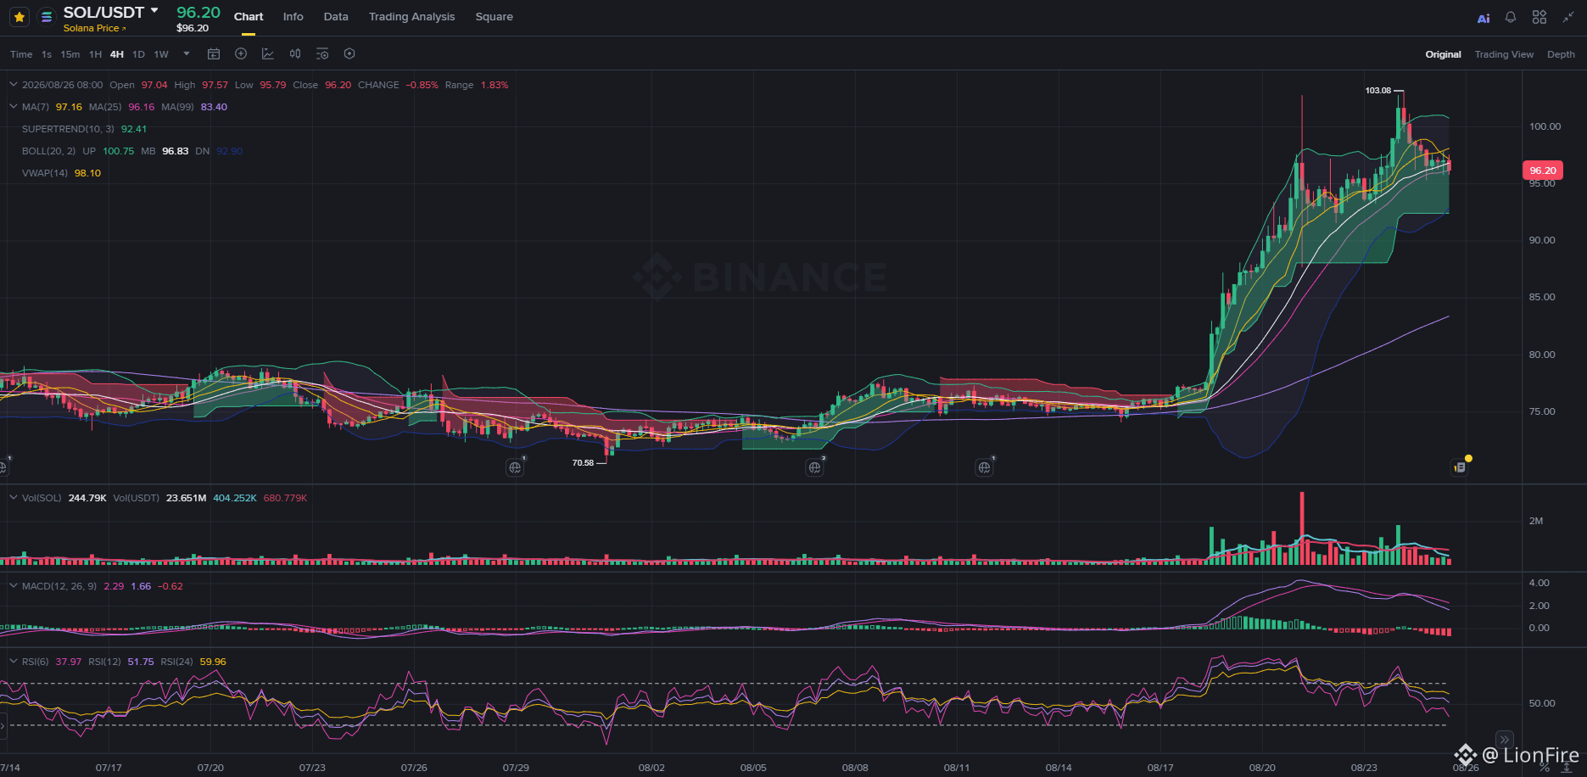Open the globe event marker near 08/08
Viewport: 1587px width, 777px height.
pos(814,467)
